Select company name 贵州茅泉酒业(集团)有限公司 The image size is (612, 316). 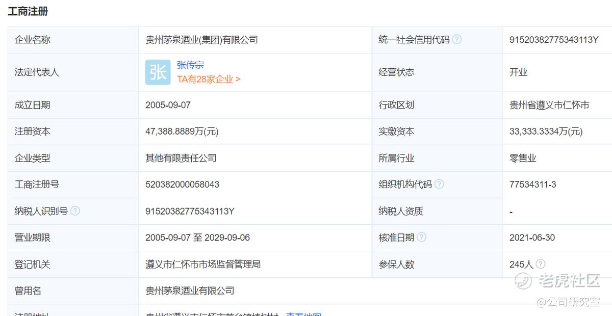click(x=201, y=40)
